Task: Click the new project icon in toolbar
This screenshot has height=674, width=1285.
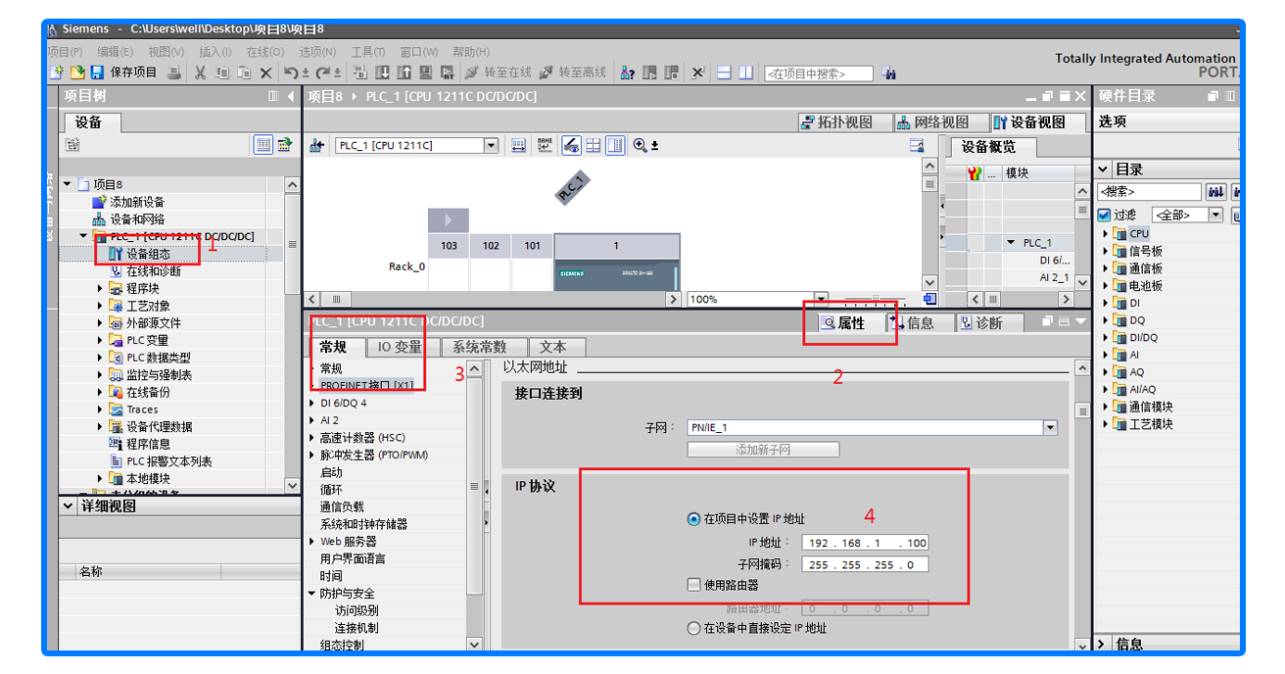Action: coord(57,72)
